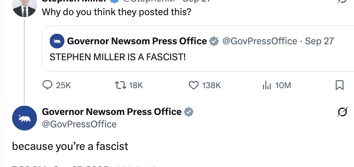Viewport: 354px width, 167px height.
Task: Click the Grok icon at the top-right corner
Action: 342,2
